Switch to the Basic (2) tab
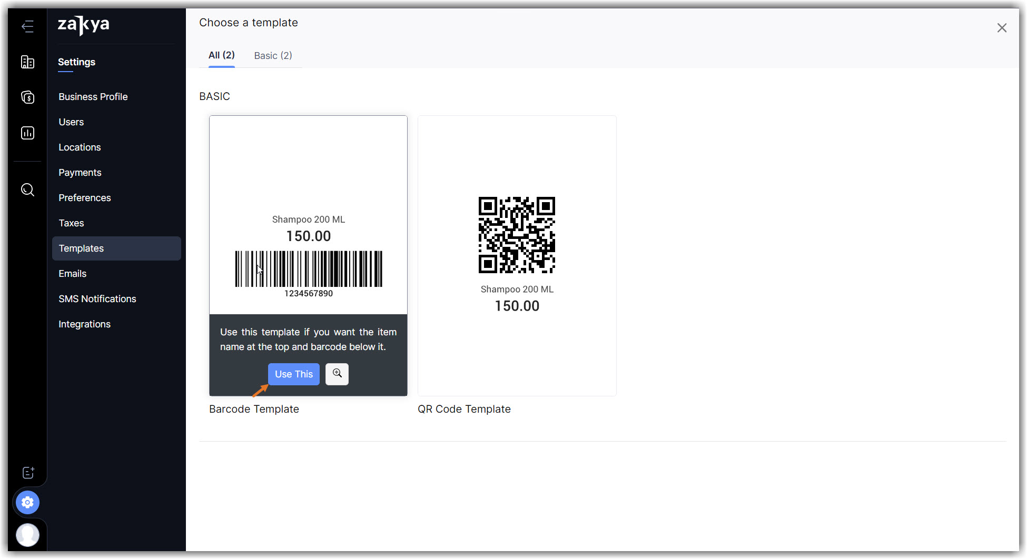This screenshot has height=559, width=1027. point(272,55)
